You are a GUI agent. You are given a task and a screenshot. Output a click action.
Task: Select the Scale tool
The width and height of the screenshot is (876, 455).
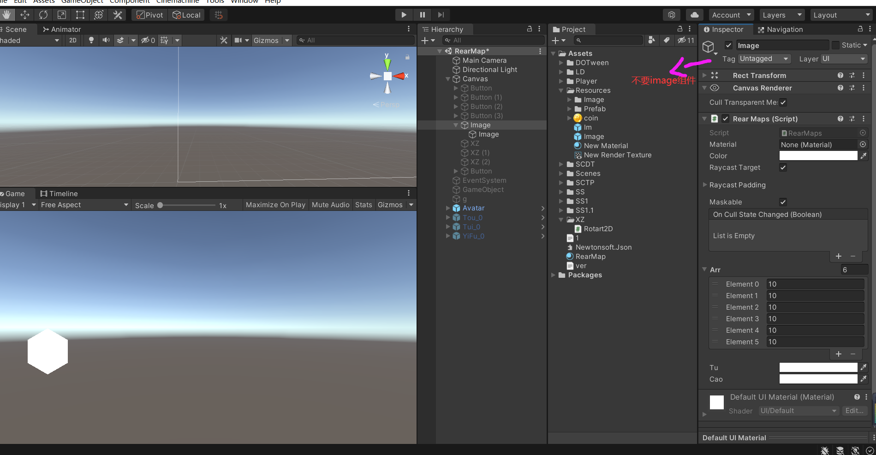[x=62, y=15]
